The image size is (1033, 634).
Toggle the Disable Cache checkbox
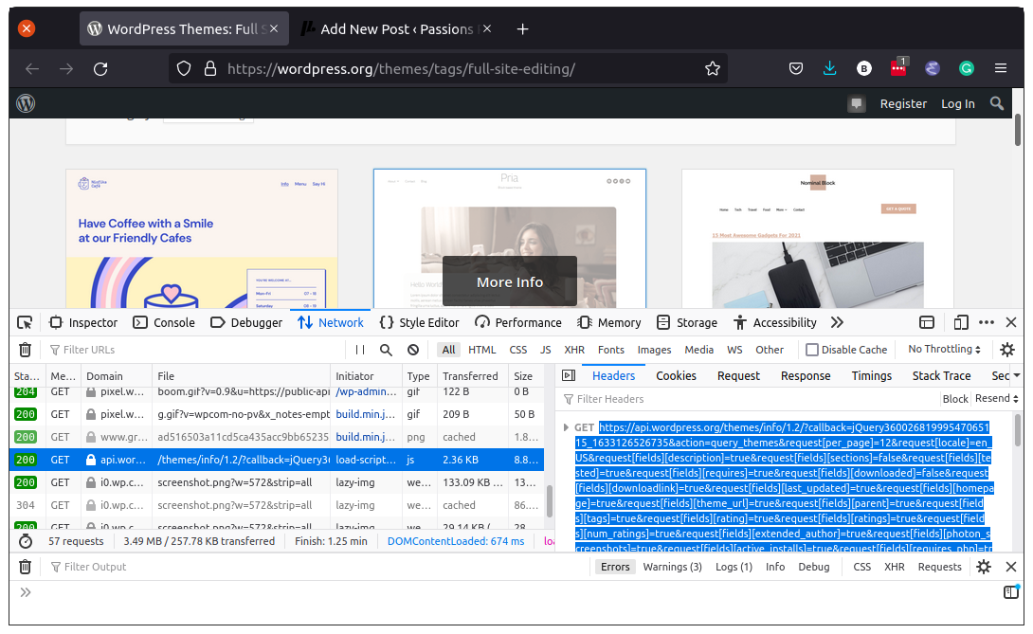(812, 350)
